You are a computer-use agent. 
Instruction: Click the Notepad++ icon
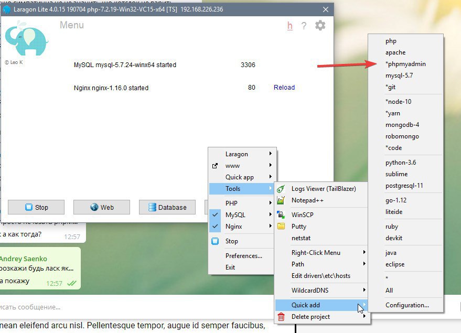pos(281,200)
